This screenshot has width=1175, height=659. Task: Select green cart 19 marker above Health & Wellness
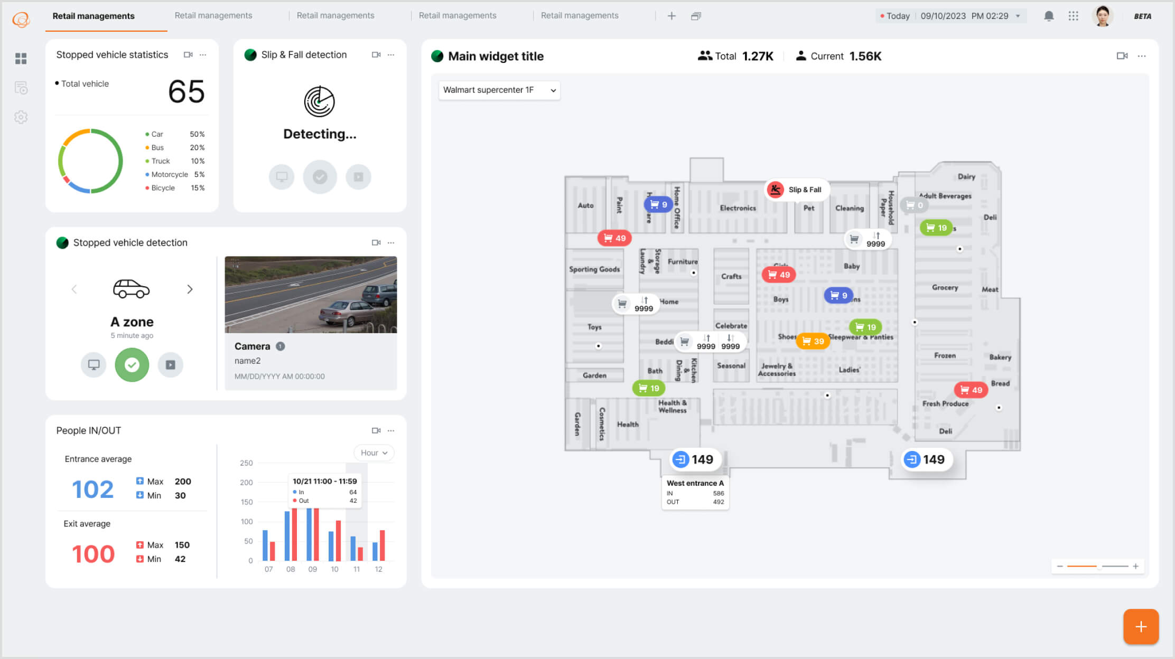649,388
